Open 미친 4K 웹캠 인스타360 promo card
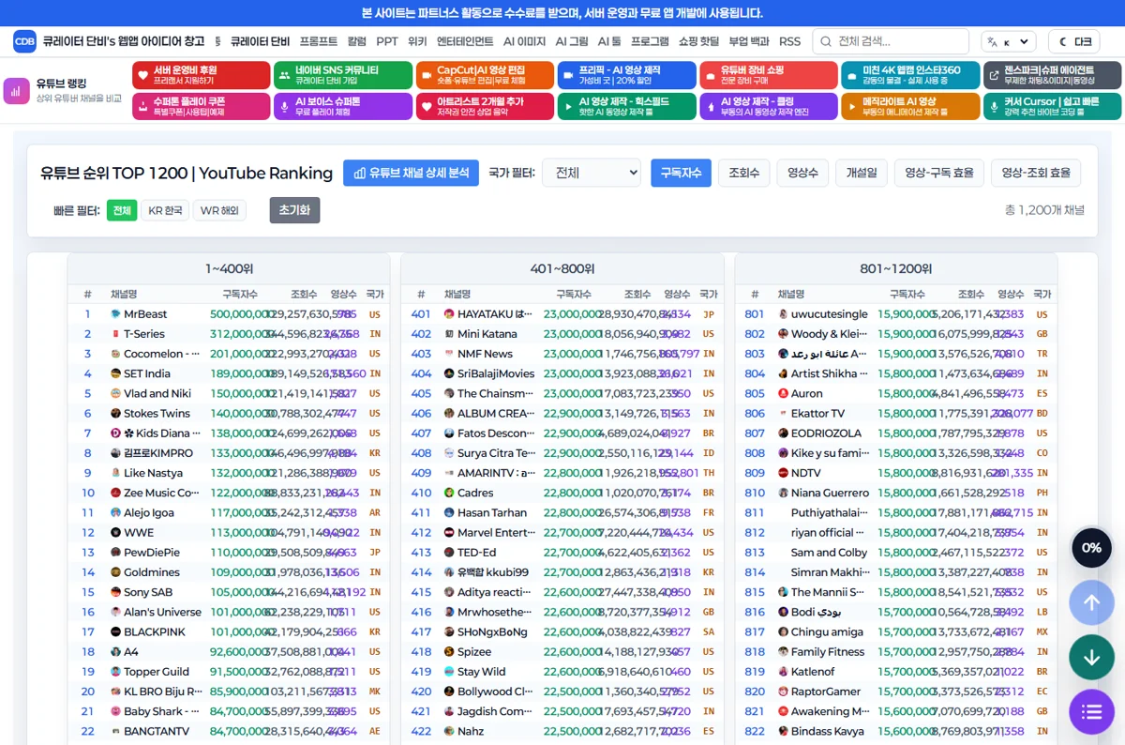 tap(909, 75)
